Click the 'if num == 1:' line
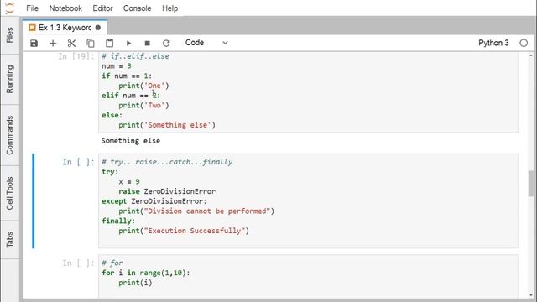 tap(127, 76)
